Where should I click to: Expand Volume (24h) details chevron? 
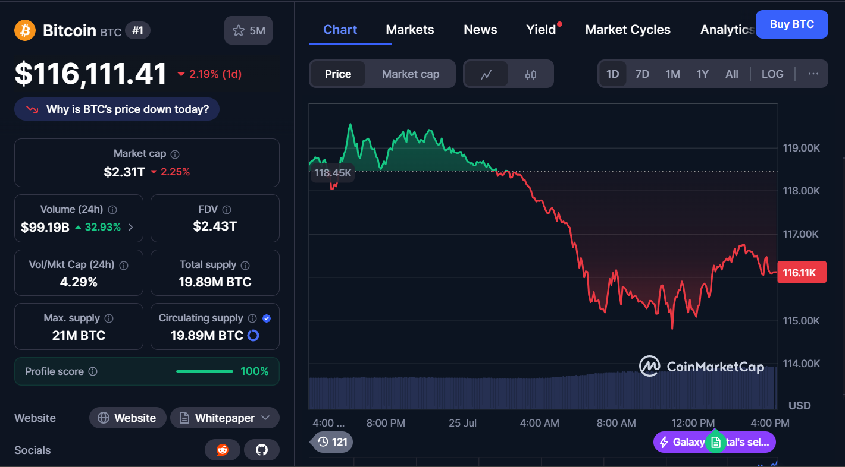pyautogui.click(x=131, y=227)
